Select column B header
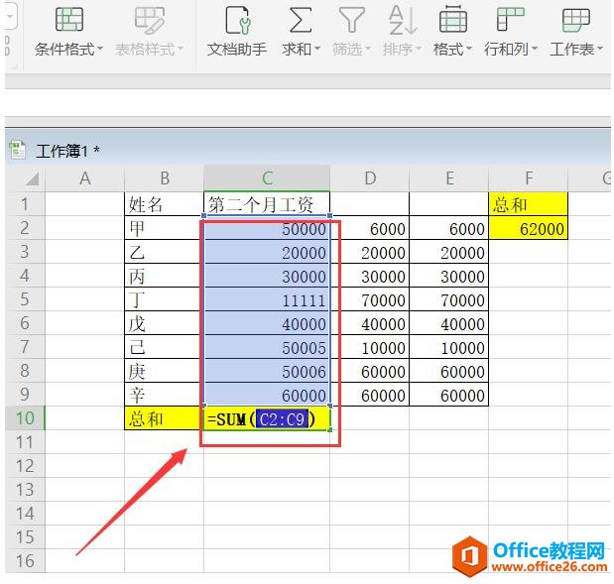 (165, 178)
